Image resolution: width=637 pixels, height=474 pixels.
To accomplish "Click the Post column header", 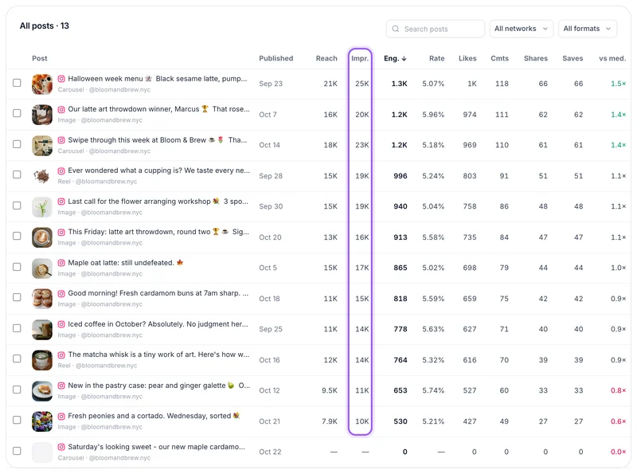I will pos(39,58).
